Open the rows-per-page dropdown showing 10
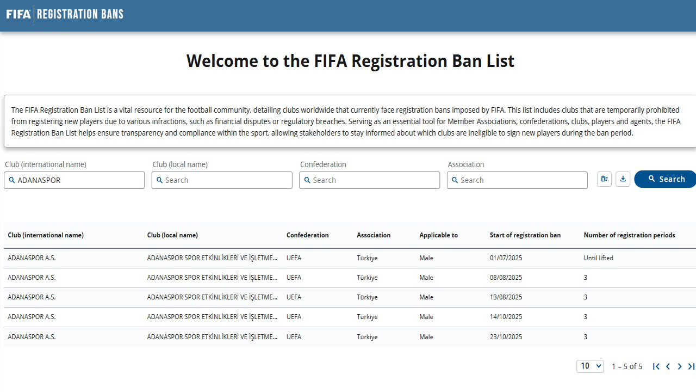Screen dimensions: 696x392 point(590,366)
